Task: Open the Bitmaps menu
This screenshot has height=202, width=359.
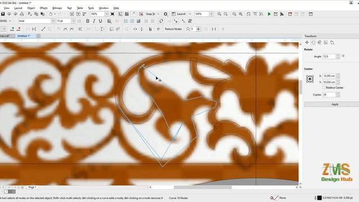Action: tap(57, 8)
